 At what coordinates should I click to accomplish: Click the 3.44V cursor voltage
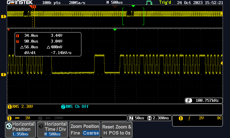(56, 35)
